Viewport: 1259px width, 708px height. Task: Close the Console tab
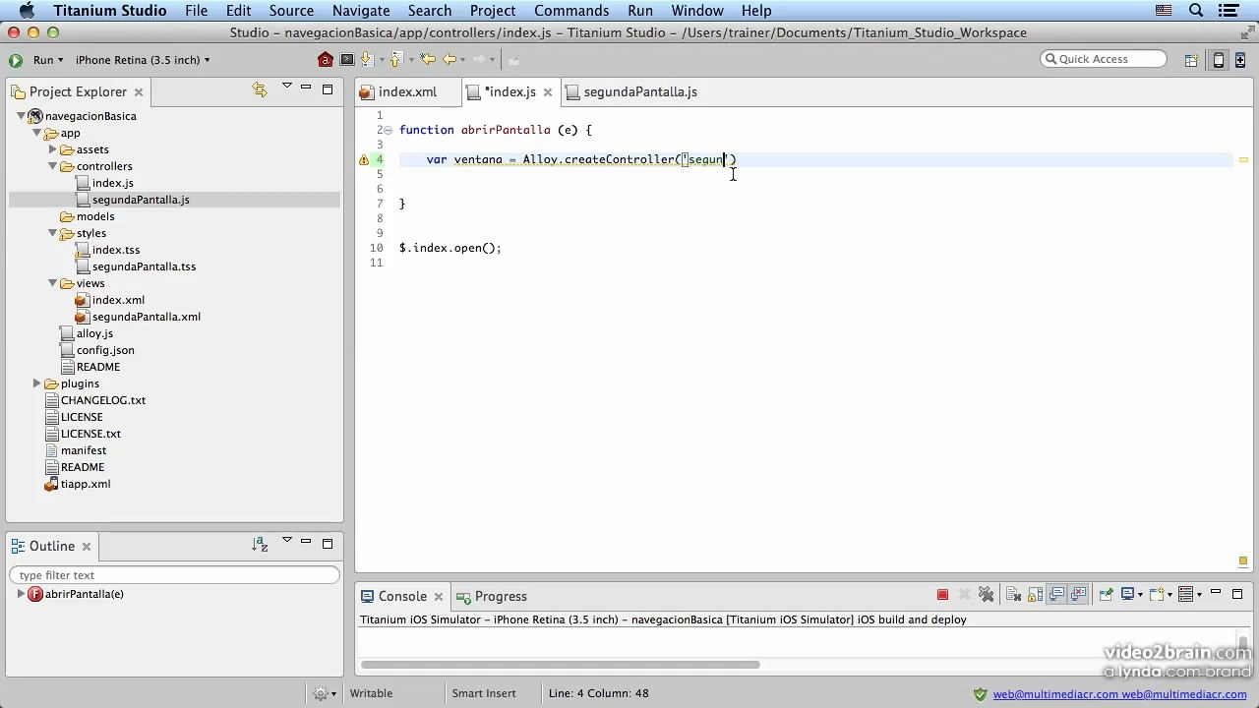(x=439, y=597)
